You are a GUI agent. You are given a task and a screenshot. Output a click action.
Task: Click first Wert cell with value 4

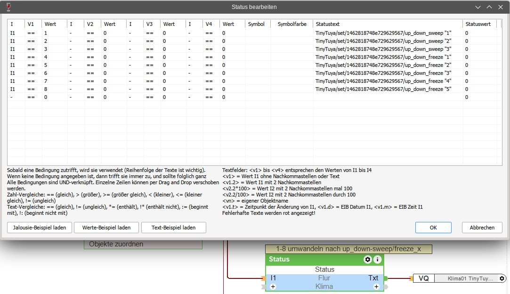pos(54,57)
